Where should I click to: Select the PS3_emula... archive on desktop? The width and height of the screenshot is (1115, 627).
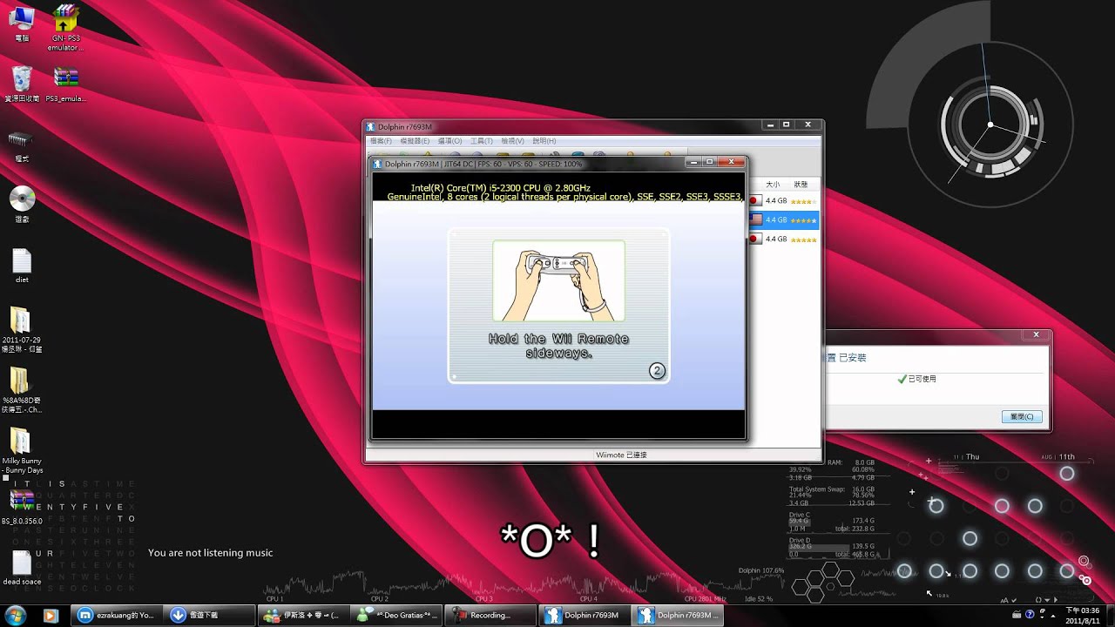(65, 83)
